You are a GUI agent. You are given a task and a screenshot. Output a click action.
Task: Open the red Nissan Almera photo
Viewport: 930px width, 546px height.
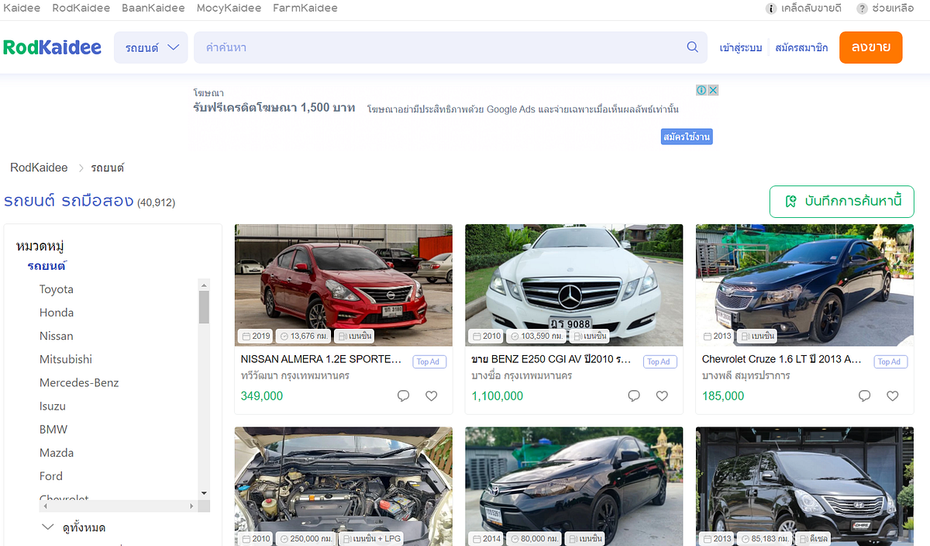[x=343, y=285]
